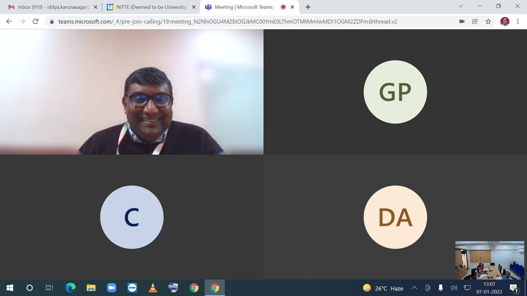Select the C participant avatar
The height and width of the screenshot is (296, 527).
132,217
